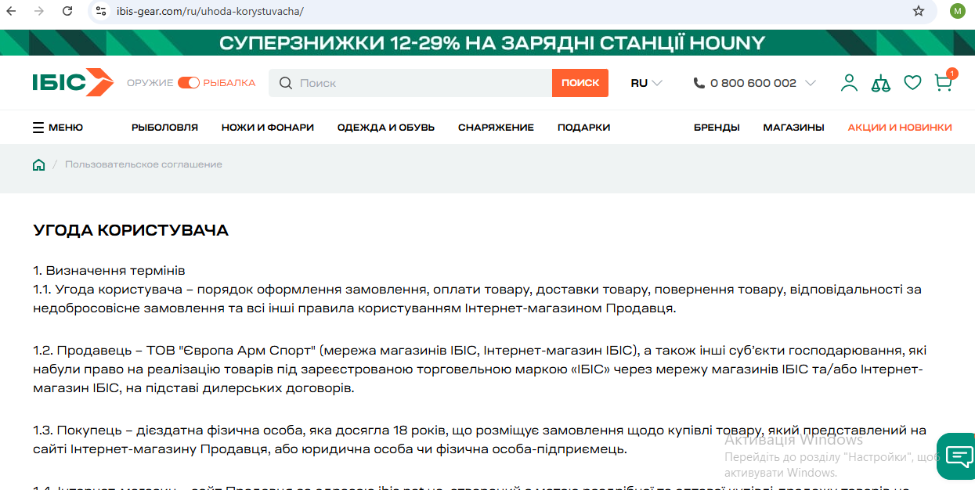Open the СНАРЯЖЕНИЕ category
Image resolution: width=975 pixels, height=490 pixels.
(496, 128)
